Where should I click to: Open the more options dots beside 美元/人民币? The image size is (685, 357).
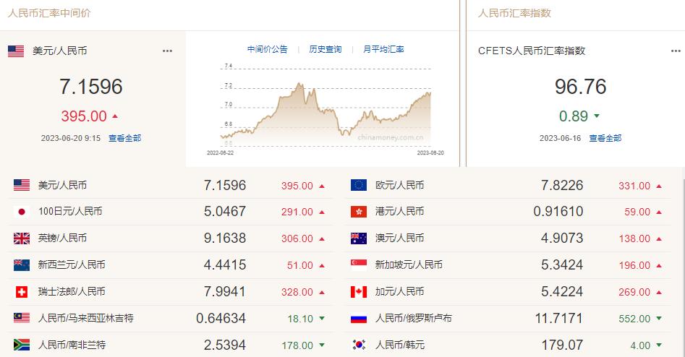click(168, 51)
